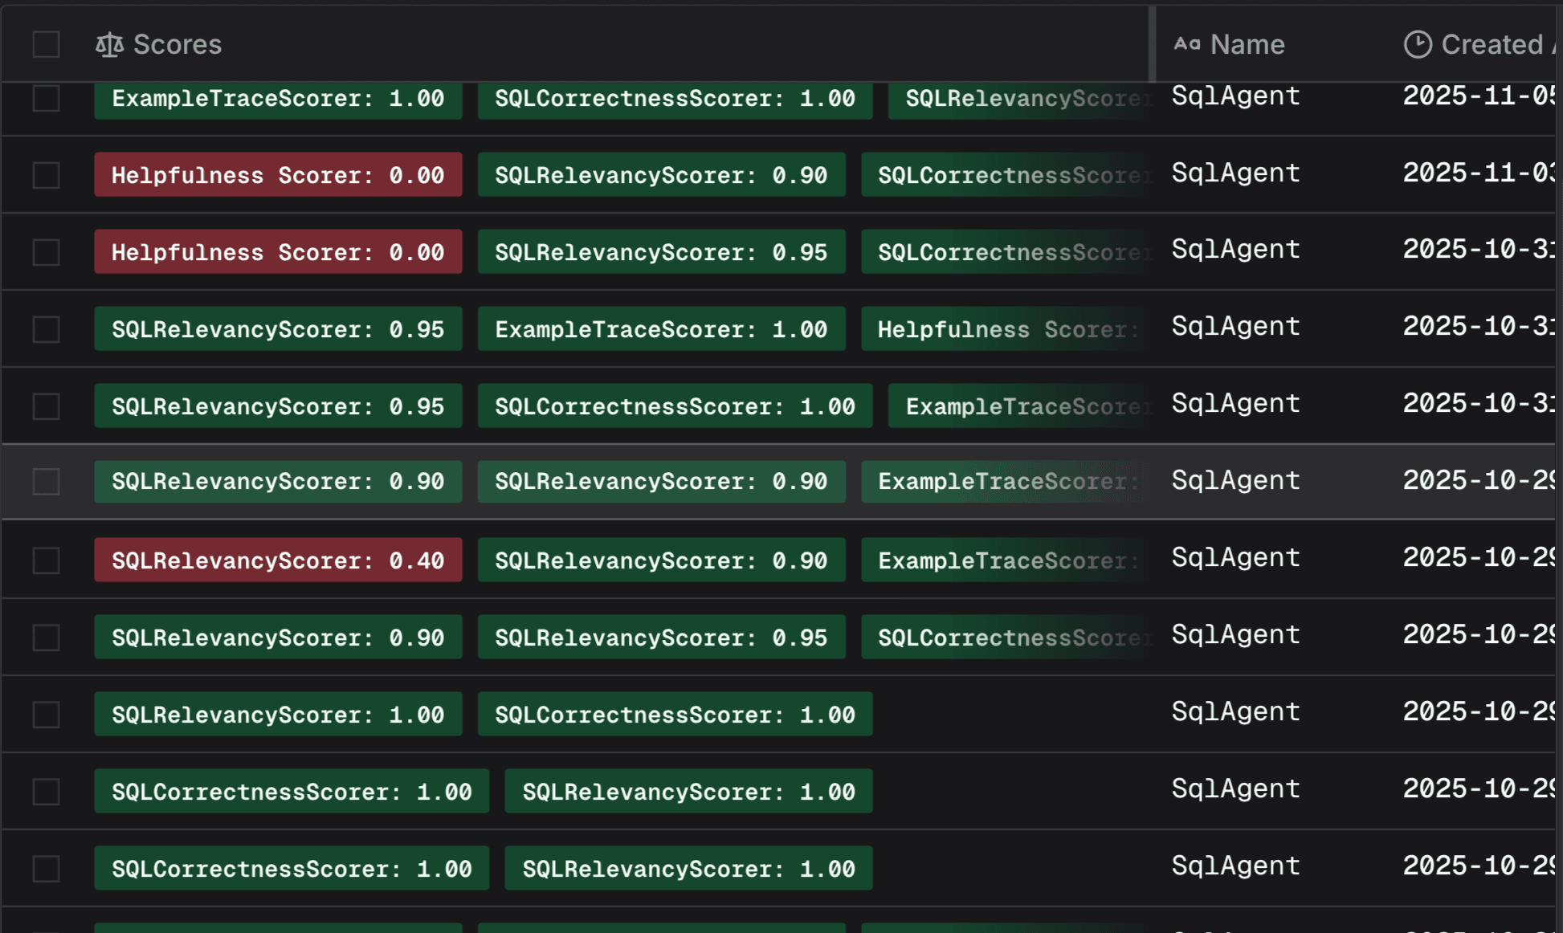Screen dimensions: 1563x933
Task: Open SqlAgent name in the 2025-11-05 row
Action: [x=1235, y=96]
